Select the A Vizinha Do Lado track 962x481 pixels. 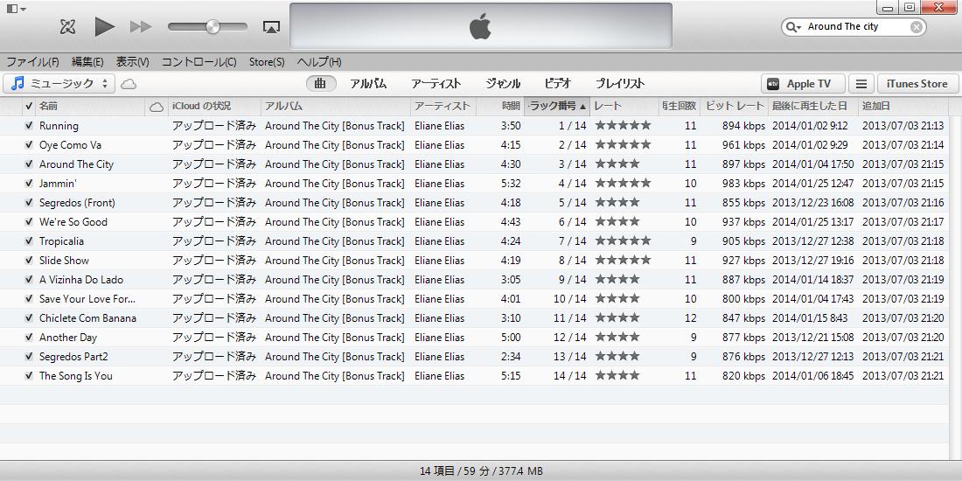click(81, 280)
